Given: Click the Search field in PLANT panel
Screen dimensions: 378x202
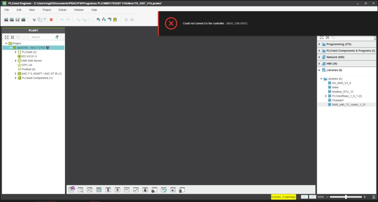Looking at the screenshot, I should [41, 37].
